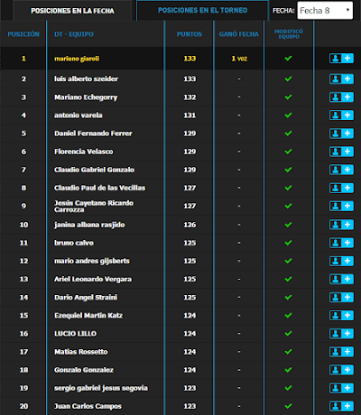Select Claudio Paul de las Vecillas name
The image size is (361, 415).
(99, 188)
